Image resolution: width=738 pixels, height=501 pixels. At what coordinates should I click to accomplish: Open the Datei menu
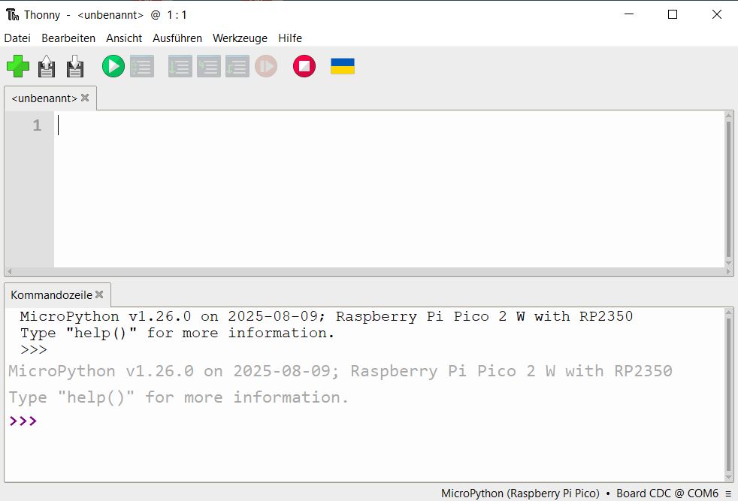[17, 38]
